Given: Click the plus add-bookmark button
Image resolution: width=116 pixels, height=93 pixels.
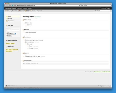Looking at the screenshot, I should [11, 5].
